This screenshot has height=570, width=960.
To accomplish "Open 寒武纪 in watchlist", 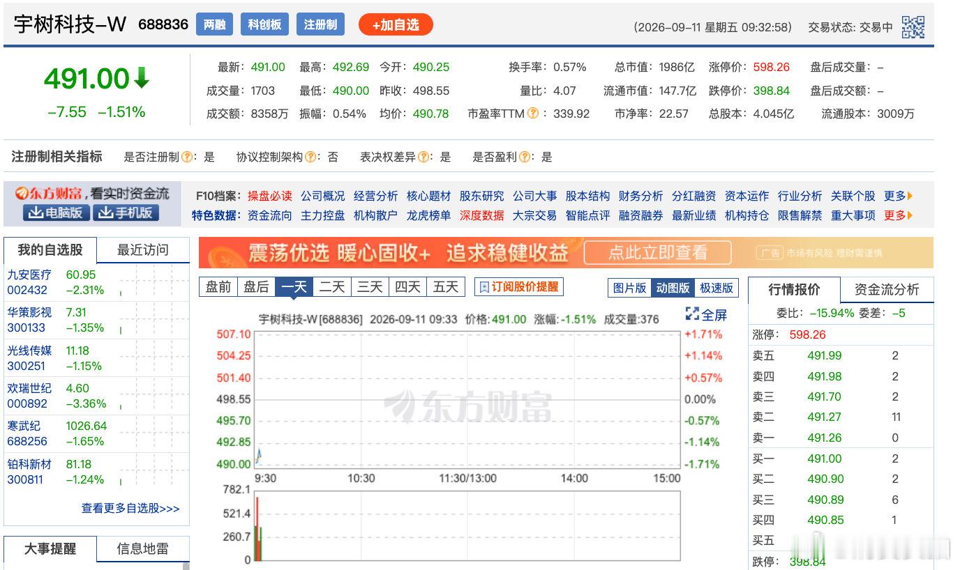I will coord(24,426).
